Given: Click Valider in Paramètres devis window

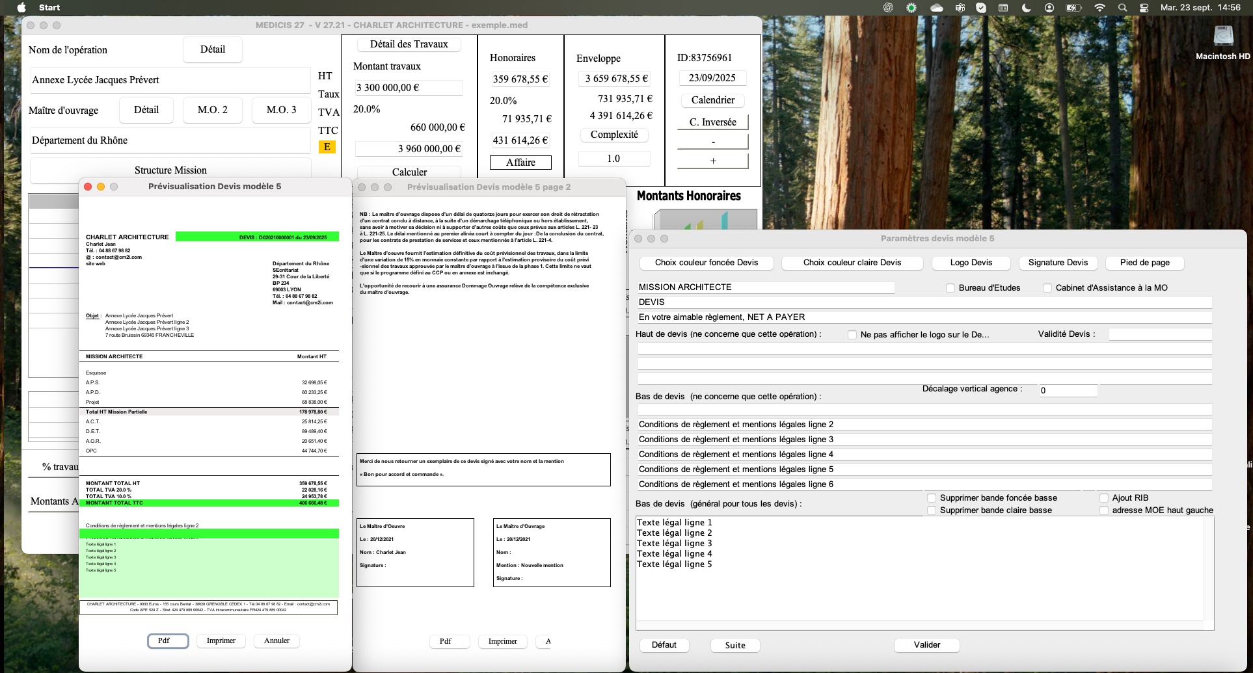Looking at the screenshot, I should point(927,645).
